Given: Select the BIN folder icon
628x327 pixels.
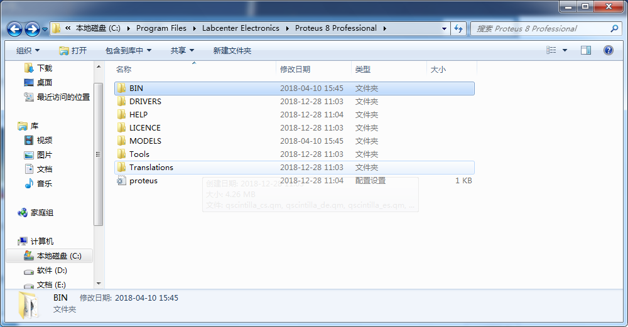Looking at the screenshot, I should 121,88.
